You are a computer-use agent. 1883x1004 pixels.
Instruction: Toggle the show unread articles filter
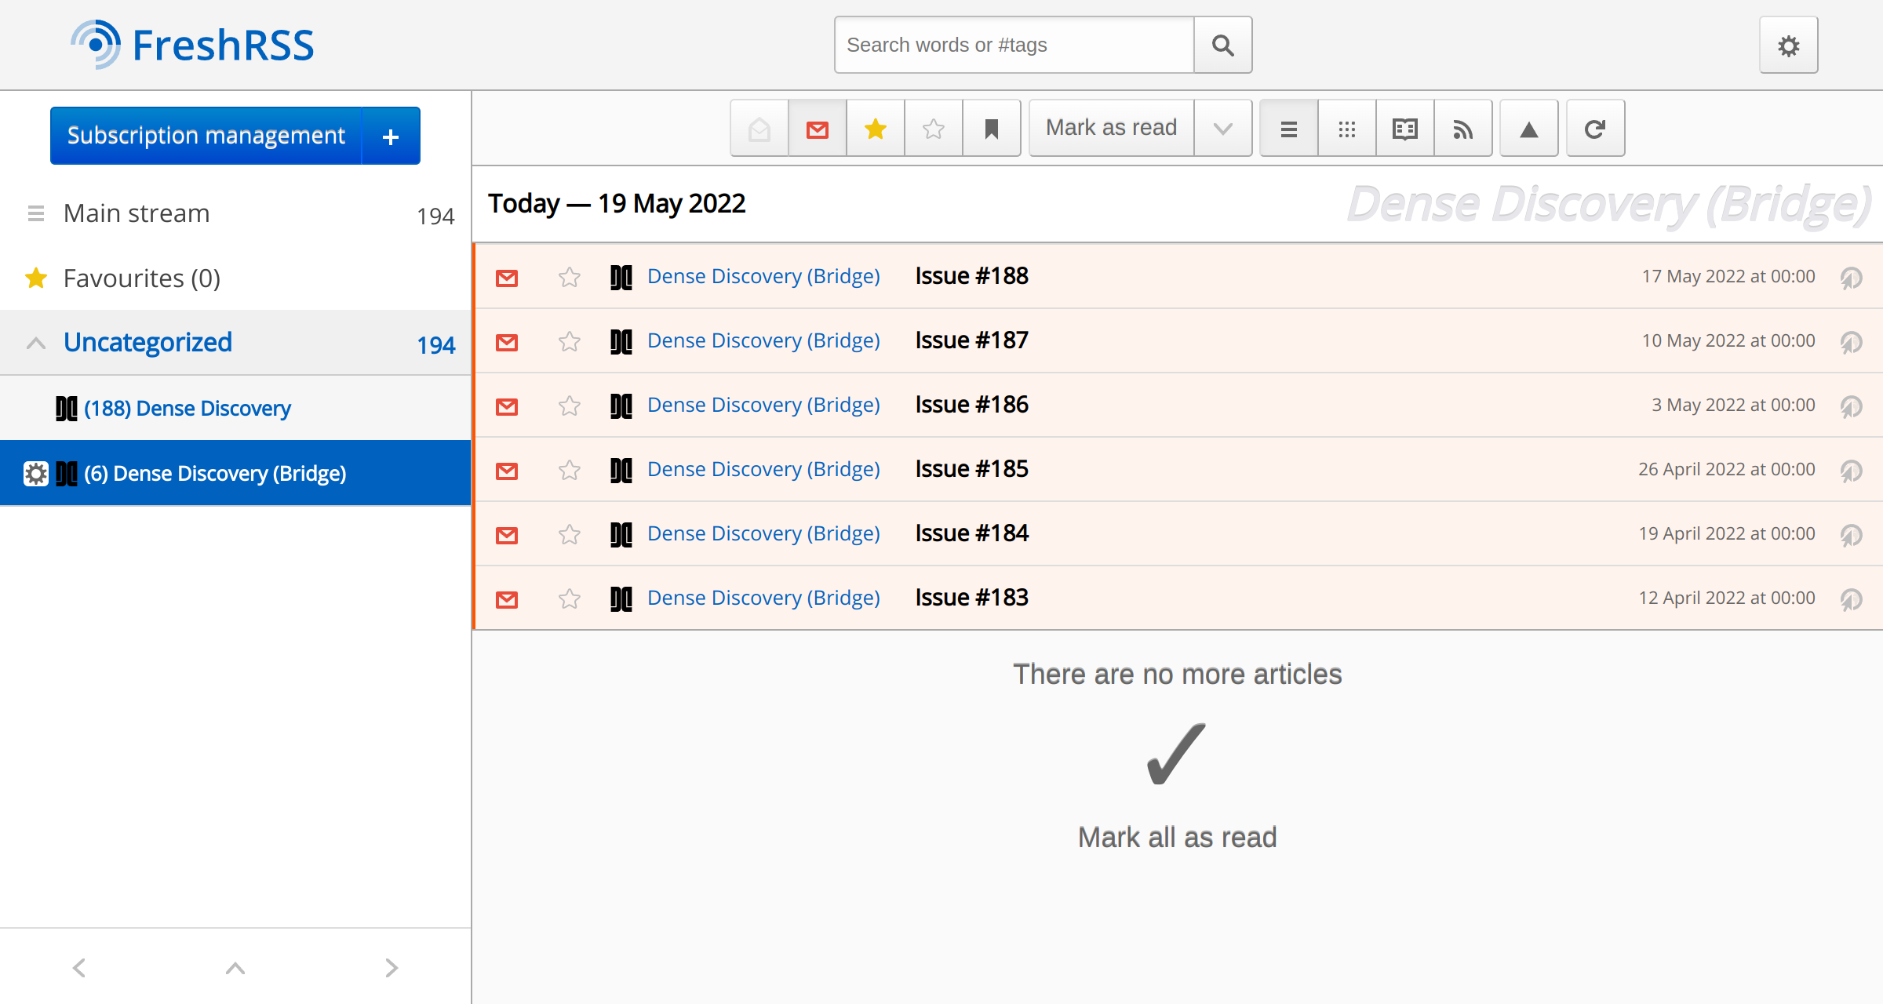point(818,129)
